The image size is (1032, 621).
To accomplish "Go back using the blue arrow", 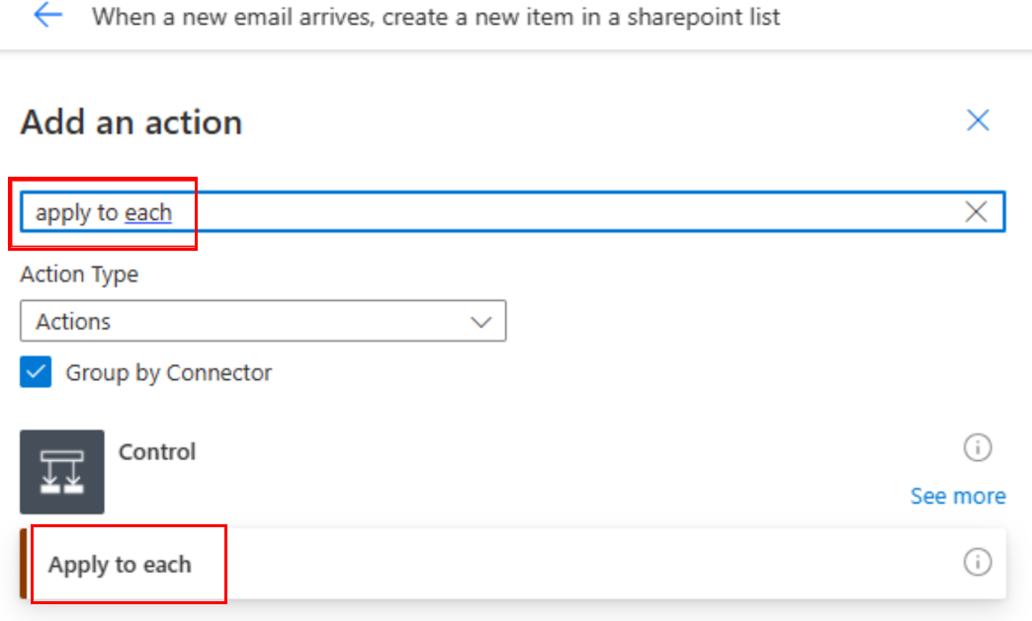I will click(x=48, y=15).
